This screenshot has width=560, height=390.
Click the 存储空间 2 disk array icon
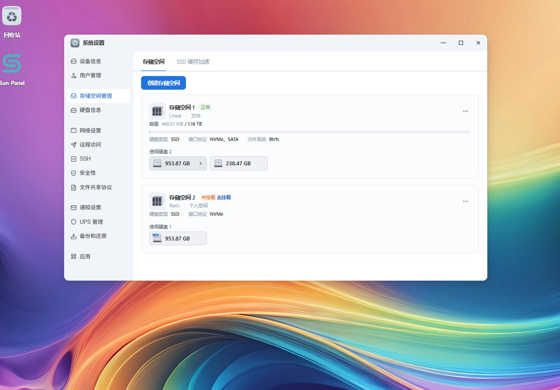158,201
